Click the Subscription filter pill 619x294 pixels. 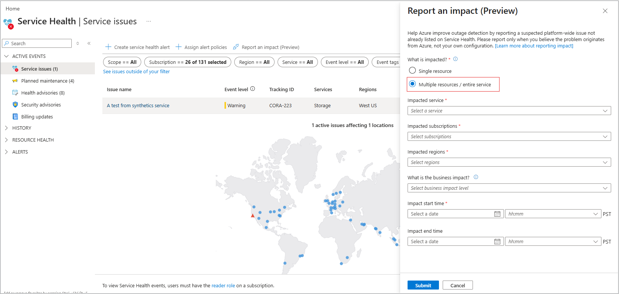[188, 62]
